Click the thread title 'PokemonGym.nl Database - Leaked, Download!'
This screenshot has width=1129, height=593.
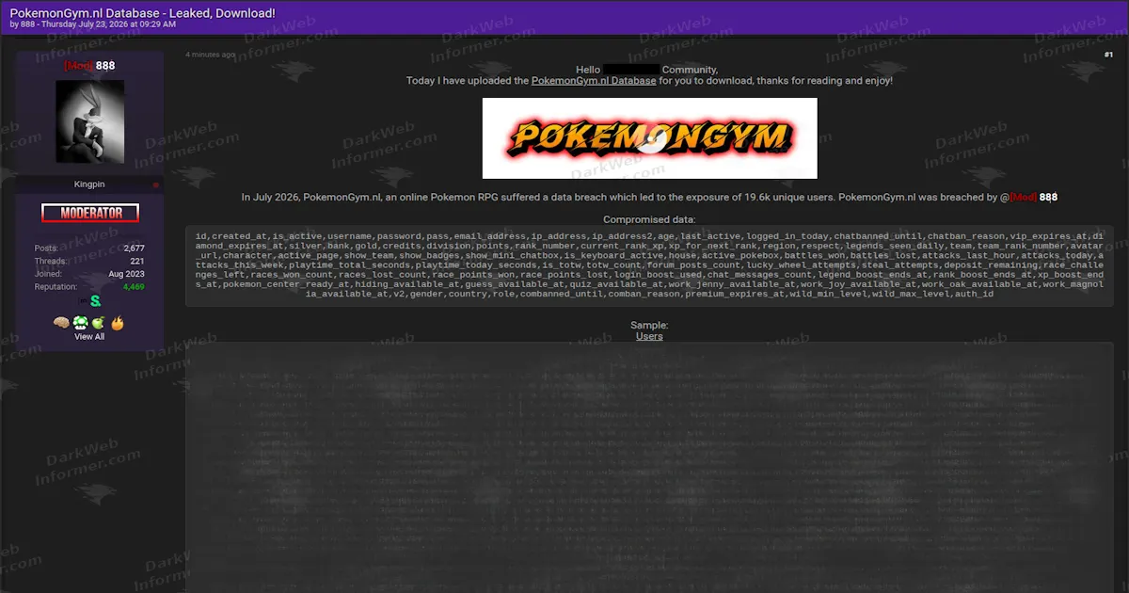pos(143,13)
